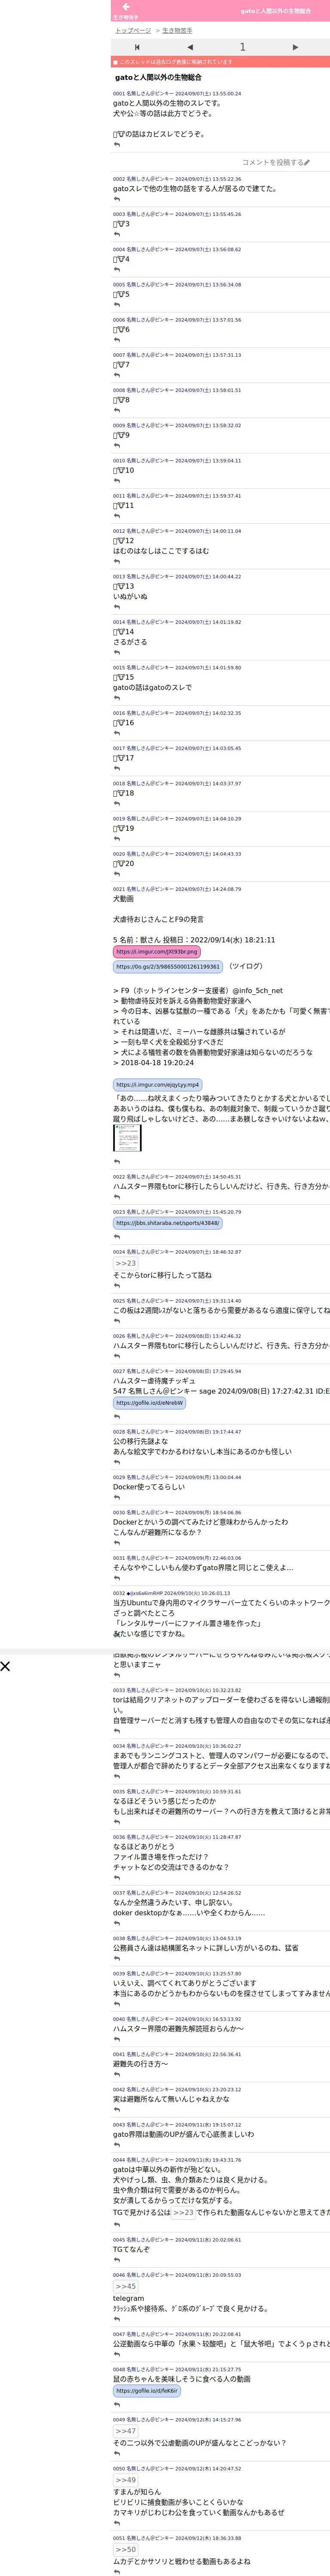Reply to post 0022 arrow icon

(x=117, y=1197)
